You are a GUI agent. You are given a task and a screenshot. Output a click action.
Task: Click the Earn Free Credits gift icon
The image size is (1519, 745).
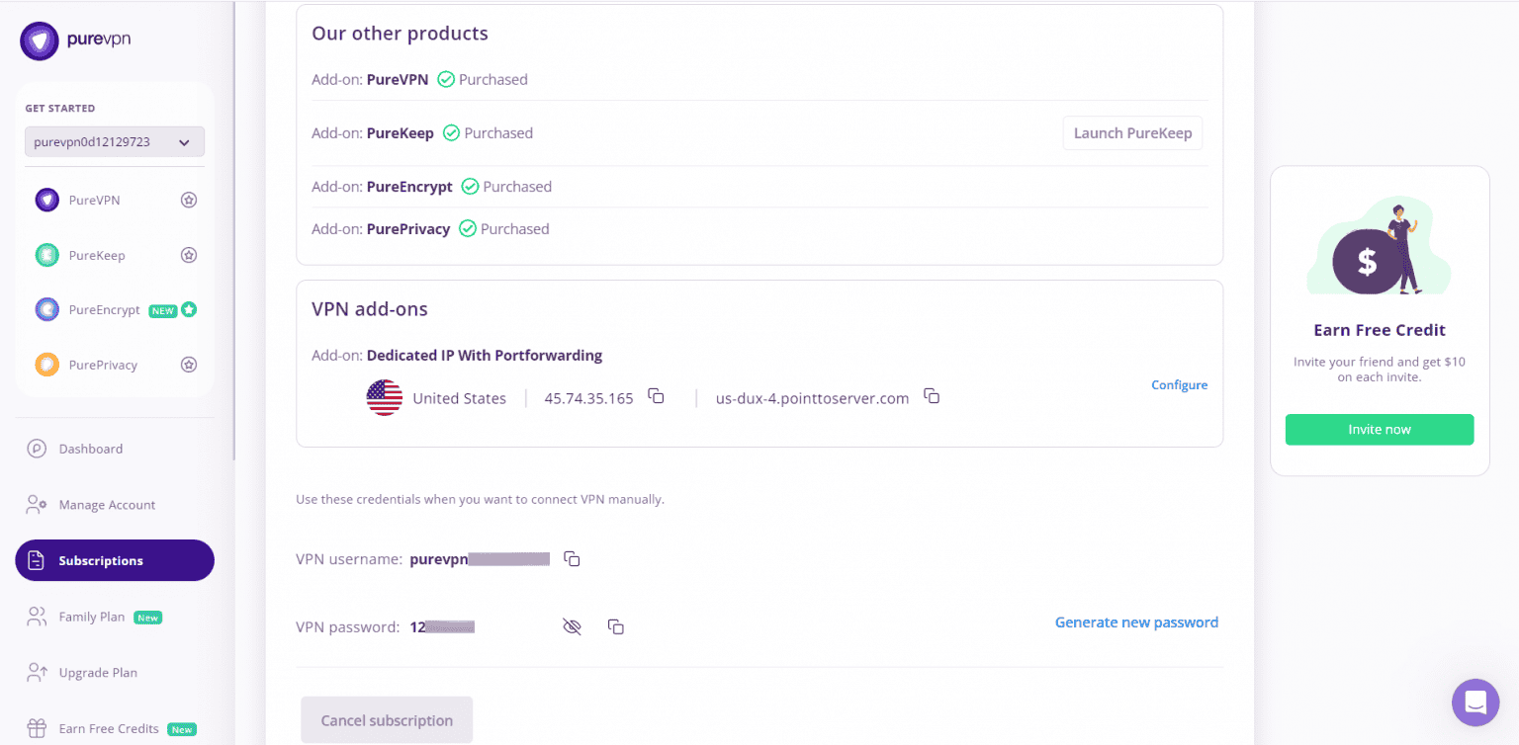37,729
